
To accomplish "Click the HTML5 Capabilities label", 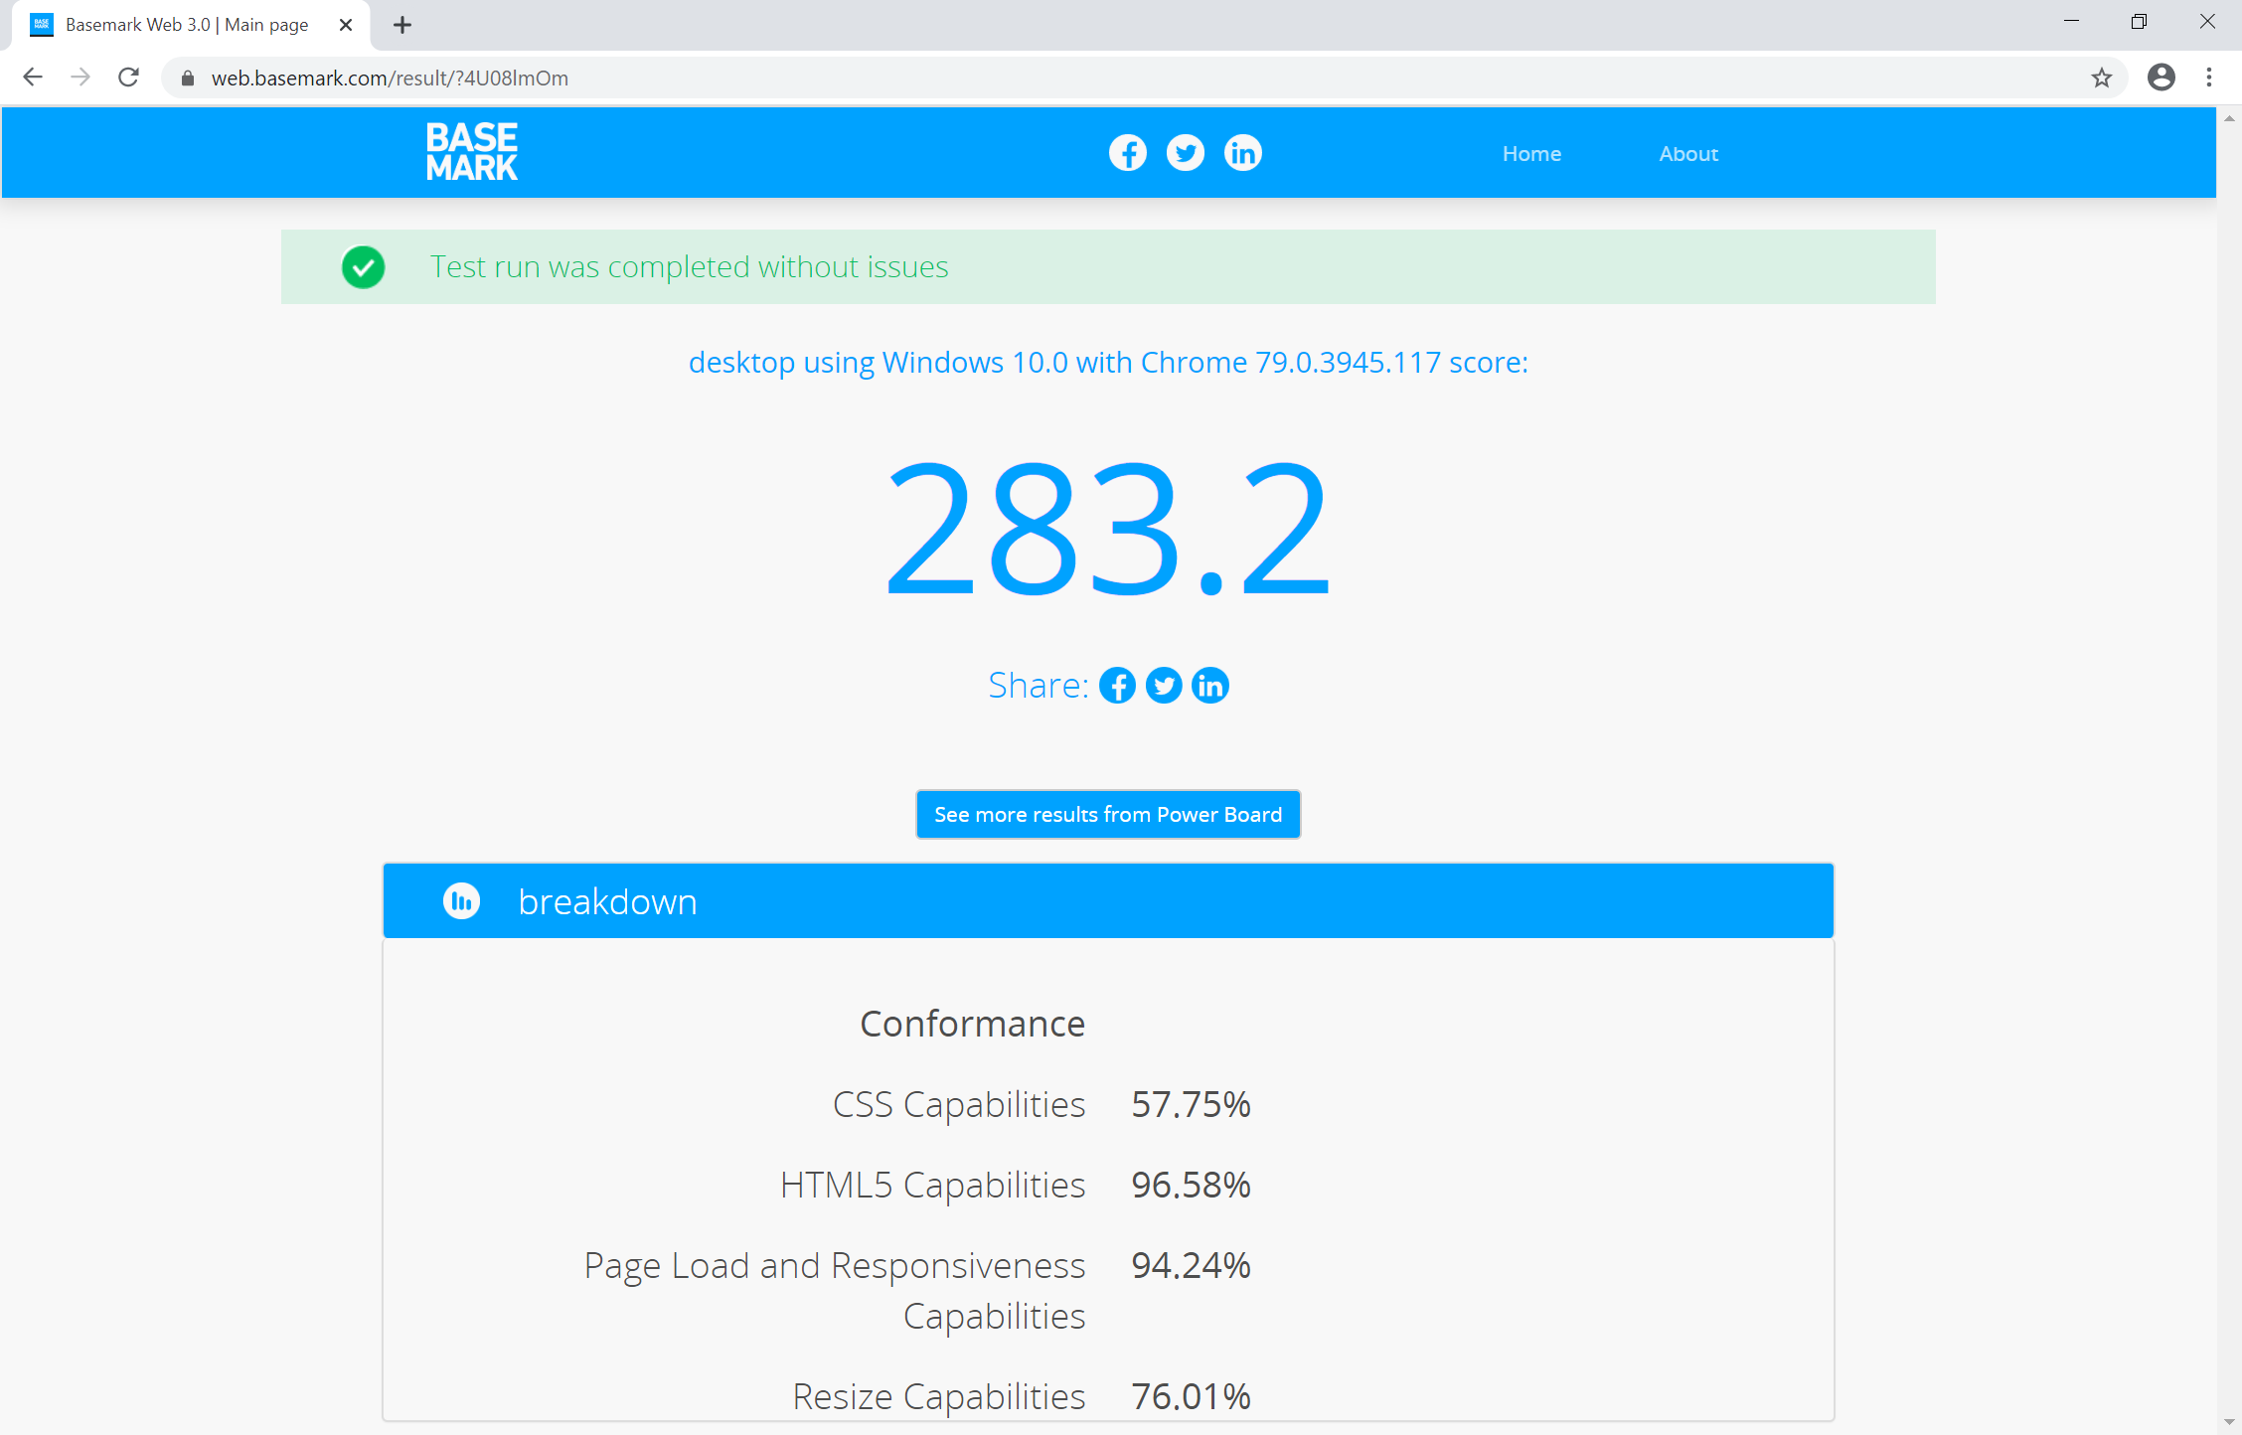I will (x=932, y=1186).
